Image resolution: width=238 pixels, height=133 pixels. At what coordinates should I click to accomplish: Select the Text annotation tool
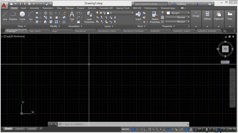tap(72, 16)
